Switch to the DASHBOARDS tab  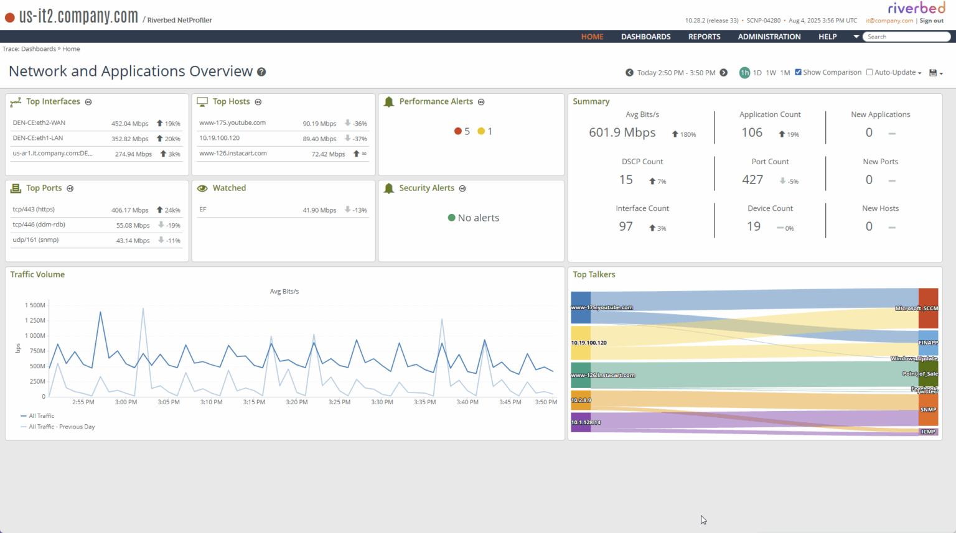pyautogui.click(x=645, y=36)
